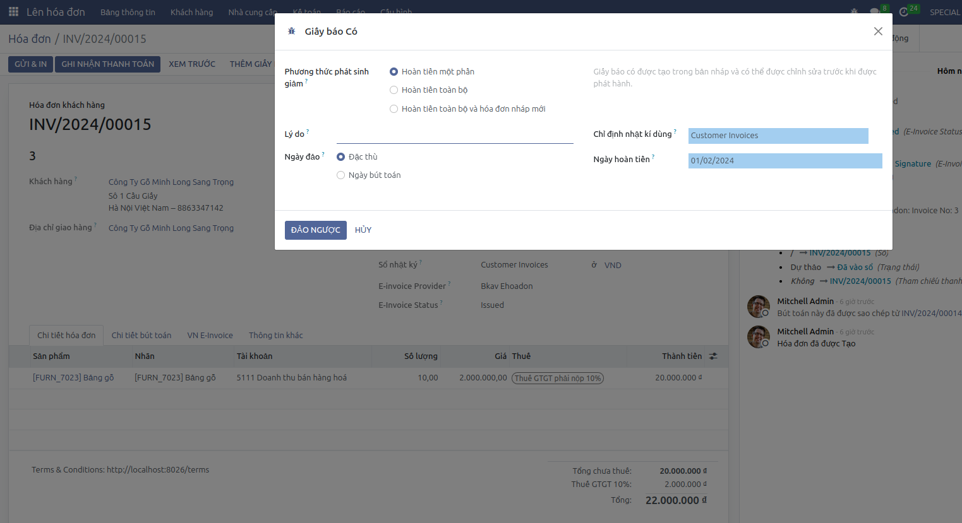Image resolution: width=962 pixels, height=523 pixels.
Task: Switch to the VN E-Invoice tab
Action: (210, 336)
